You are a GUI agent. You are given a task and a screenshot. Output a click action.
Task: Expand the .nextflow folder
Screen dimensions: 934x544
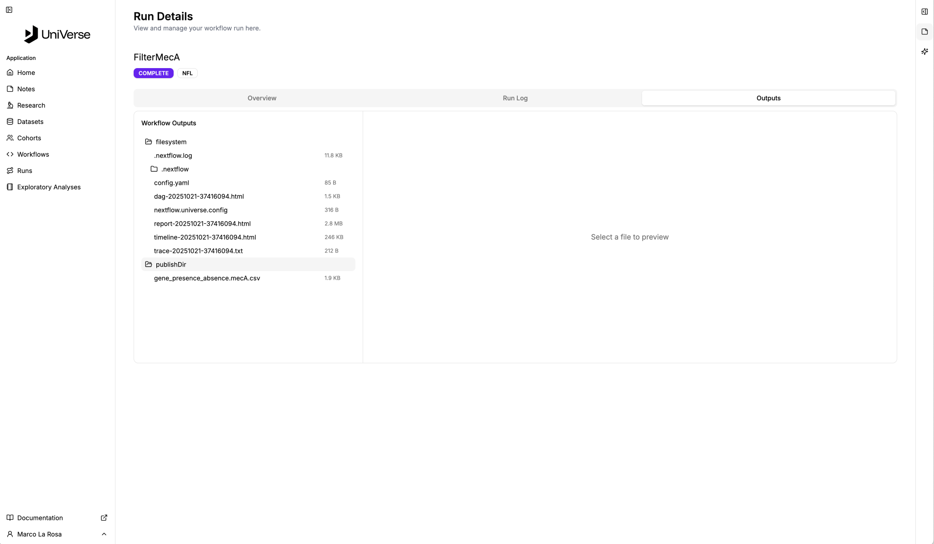[175, 169]
